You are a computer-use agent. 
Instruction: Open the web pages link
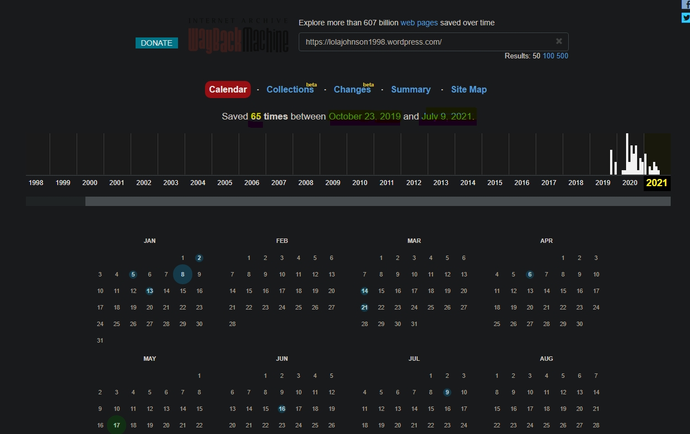pos(419,23)
